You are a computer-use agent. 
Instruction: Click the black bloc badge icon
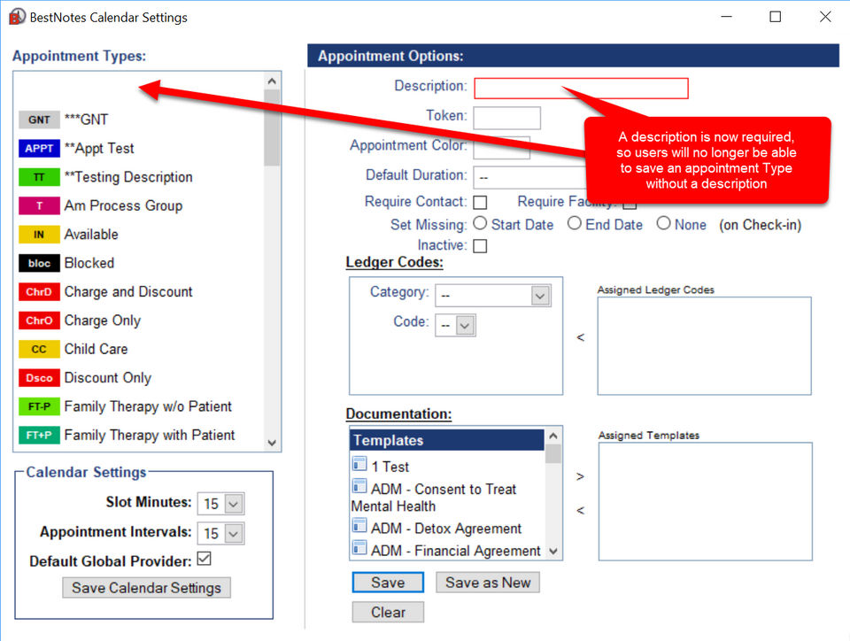tap(39, 263)
